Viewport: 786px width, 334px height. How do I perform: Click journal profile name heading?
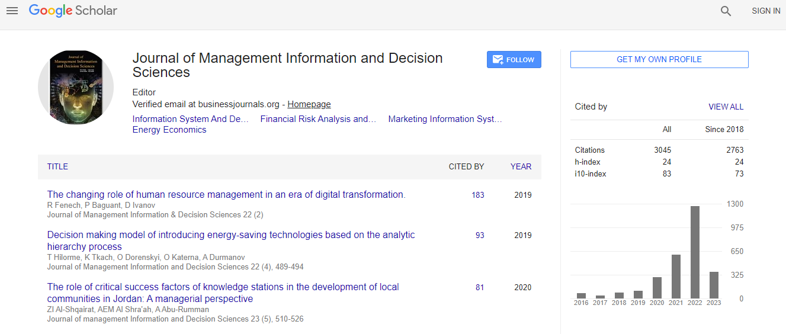tap(287, 65)
